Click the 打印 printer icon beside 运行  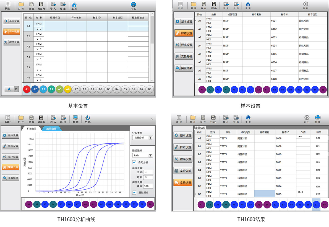pos(318,119)
